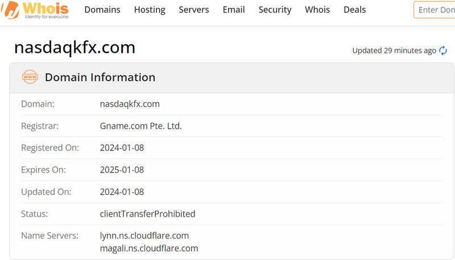The width and height of the screenshot is (455, 260).
Task: Select the Registrar value Gname.com Pte. Ltd.
Action: click(140, 126)
